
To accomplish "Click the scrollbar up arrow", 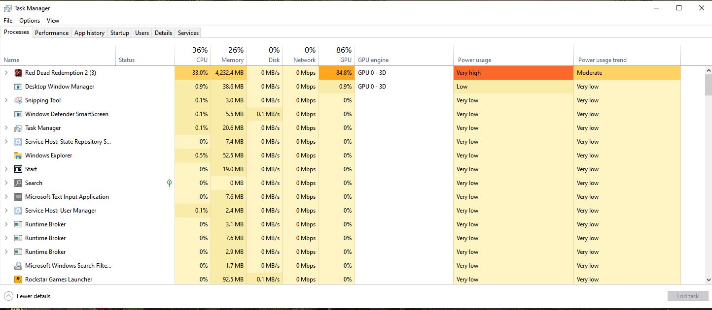I will [708, 70].
